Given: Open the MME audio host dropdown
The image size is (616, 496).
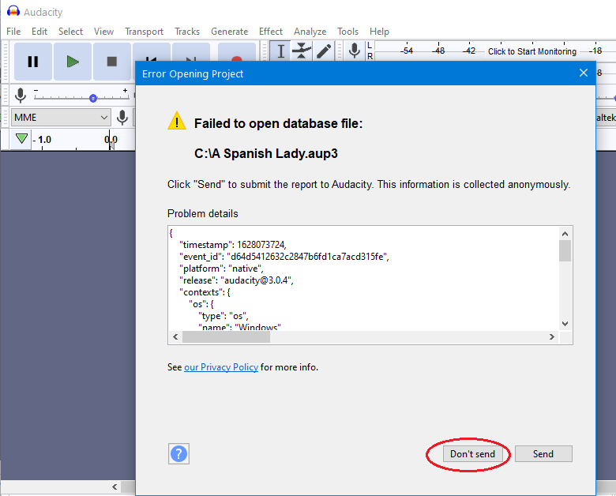Looking at the screenshot, I should tap(61, 118).
